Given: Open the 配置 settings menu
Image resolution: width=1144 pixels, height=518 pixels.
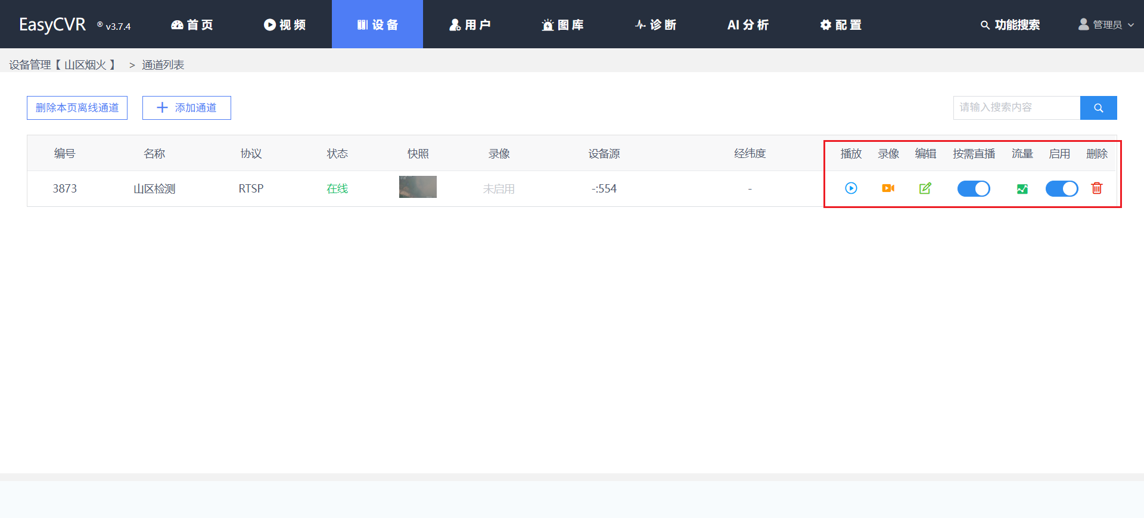Looking at the screenshot, I should (841, 25).
